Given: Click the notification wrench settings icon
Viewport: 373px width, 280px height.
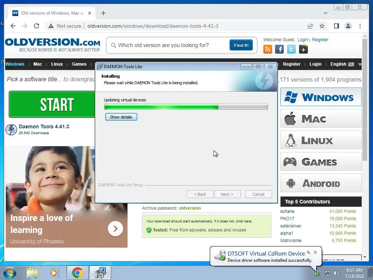Looking at the screenshot, I should coord(309,252).
